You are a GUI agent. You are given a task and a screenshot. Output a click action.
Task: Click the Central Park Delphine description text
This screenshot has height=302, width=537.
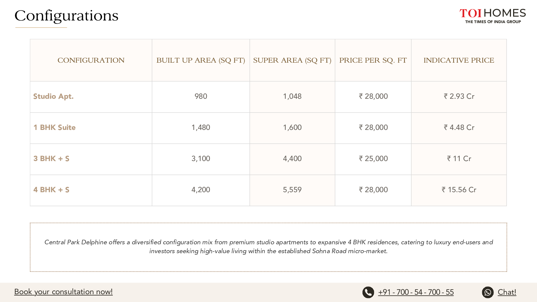(x=268, y=246)
